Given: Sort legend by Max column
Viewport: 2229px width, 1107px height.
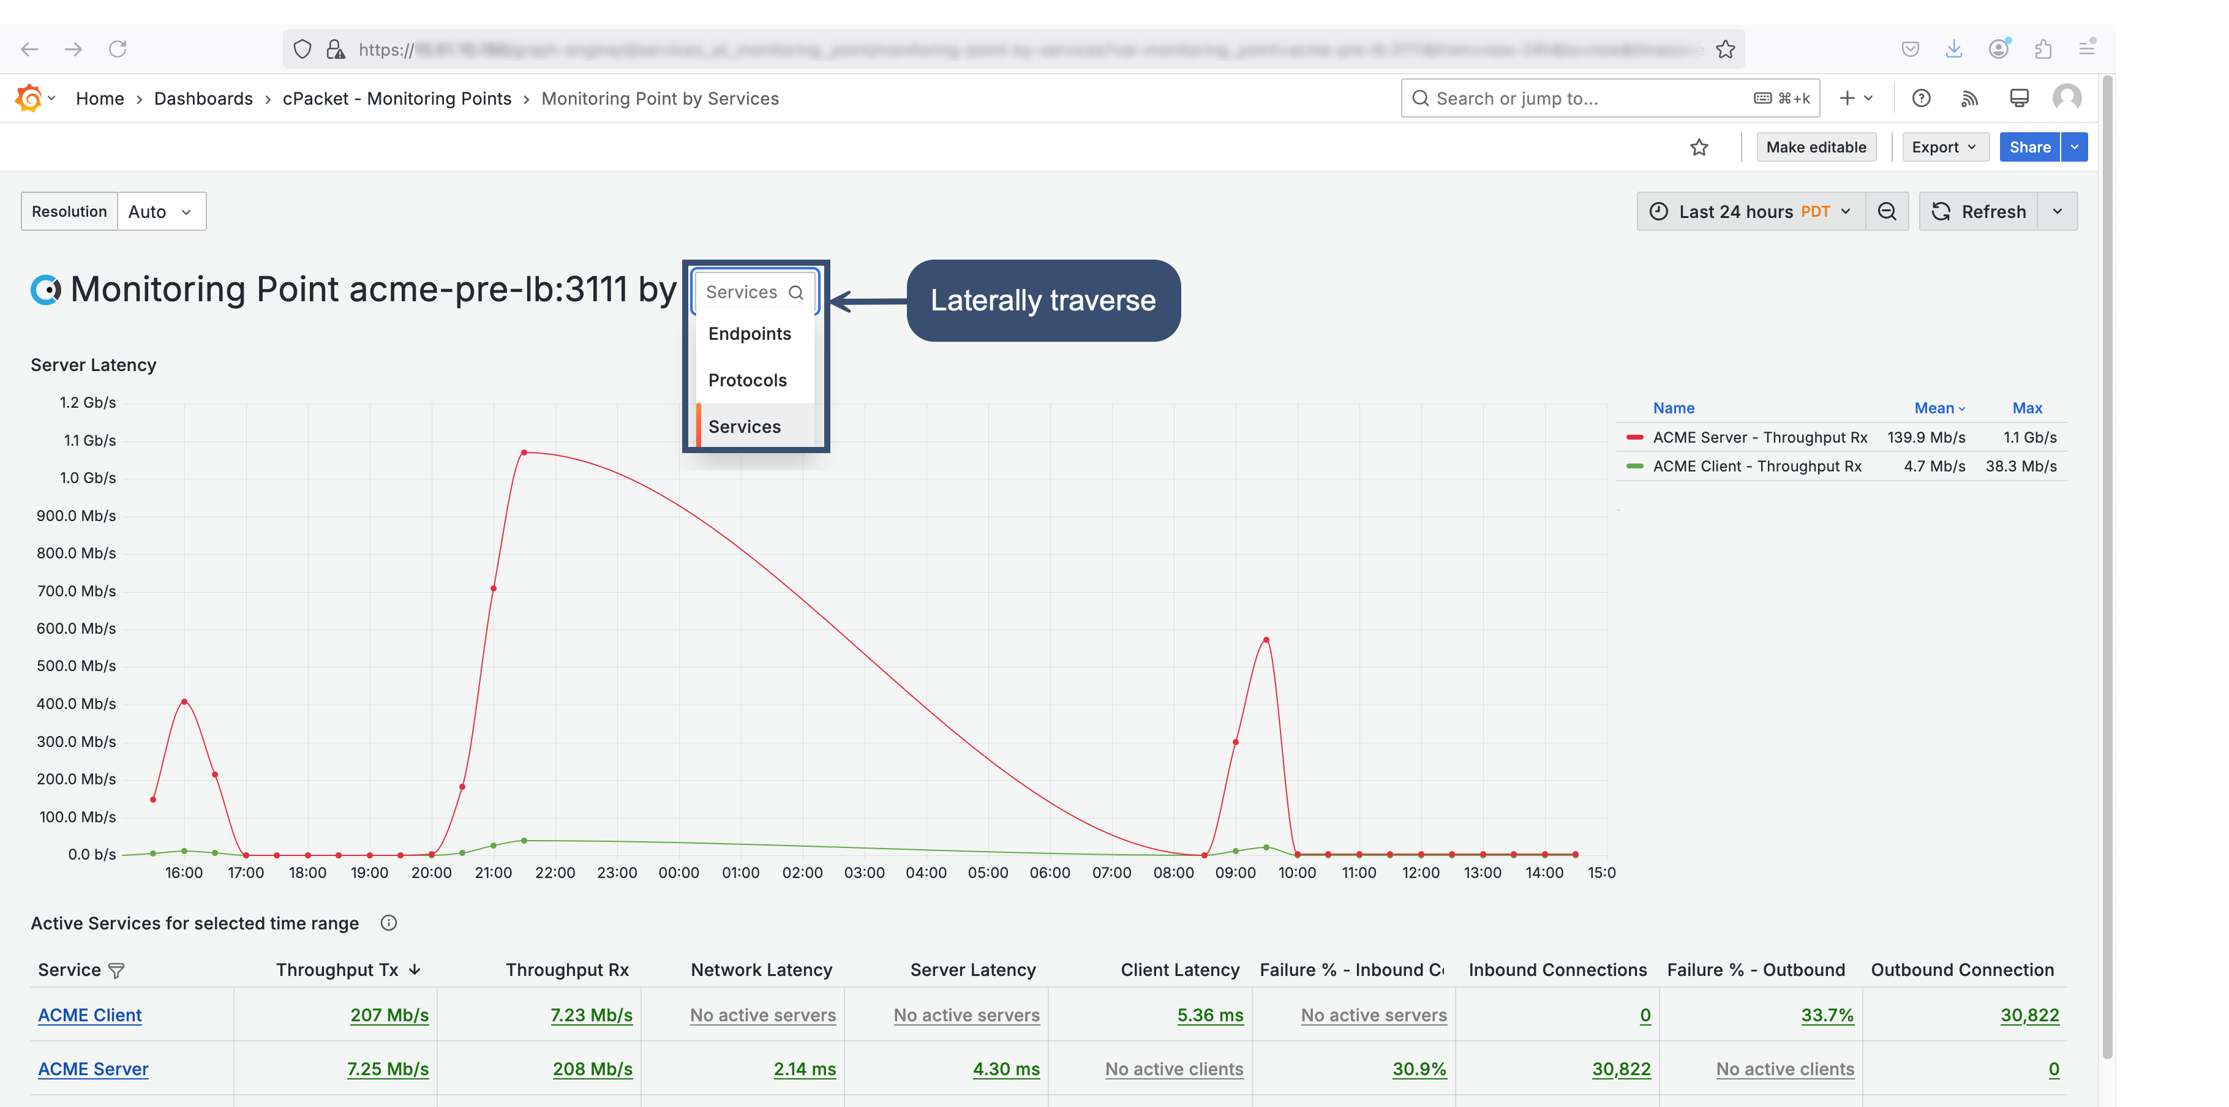Looking at the screenshot, I should (x=2028, y=408).
